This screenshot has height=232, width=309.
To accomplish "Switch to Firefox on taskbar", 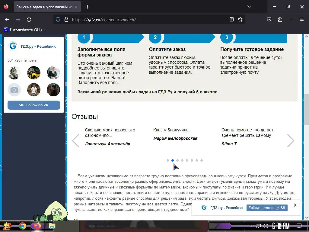I will pos(37,226).
